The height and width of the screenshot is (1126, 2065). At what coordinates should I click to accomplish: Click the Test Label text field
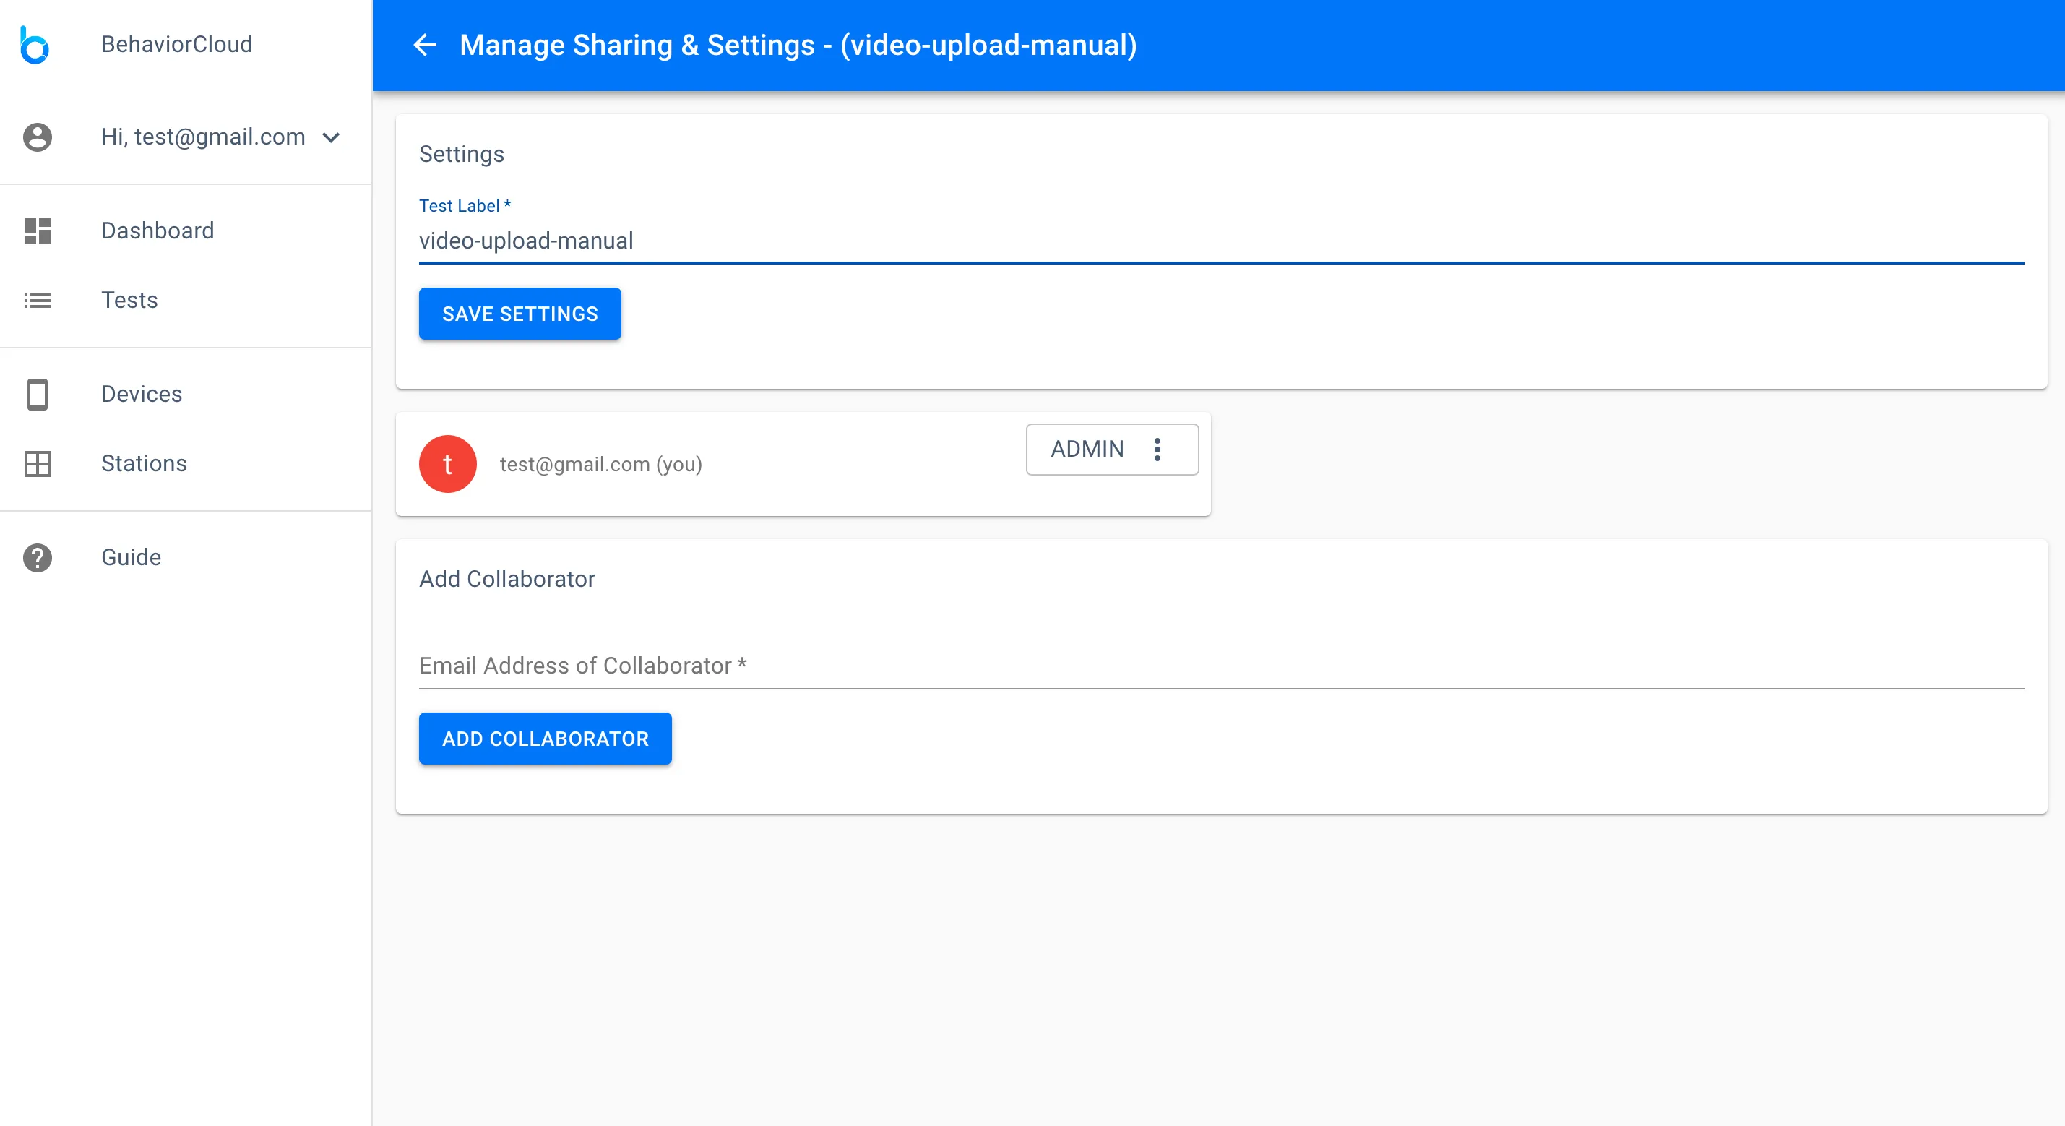coord(1220,241)
